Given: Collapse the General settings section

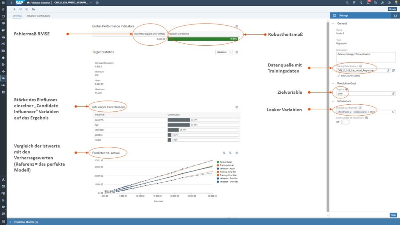Looking at the screenshot, I should (334, 23).
